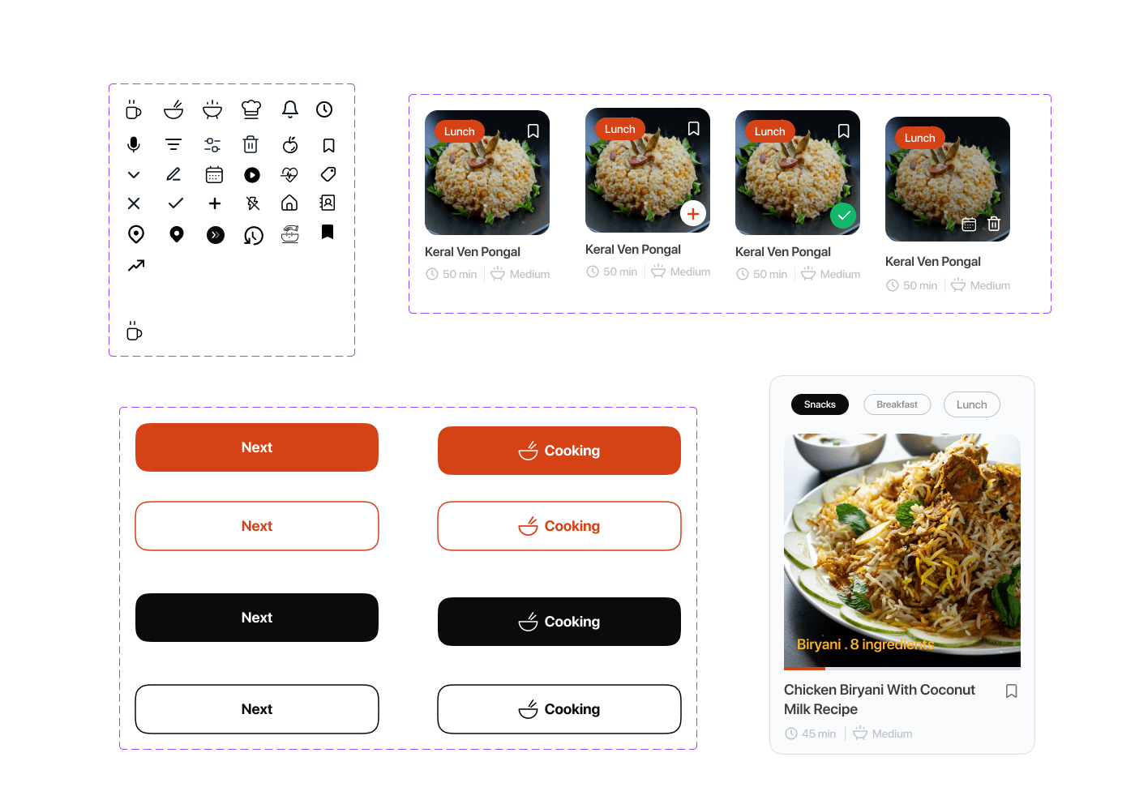Screen dimensions: 1135x787
Task: Click the trending up arrow icon
Action: tap(136, 265)
